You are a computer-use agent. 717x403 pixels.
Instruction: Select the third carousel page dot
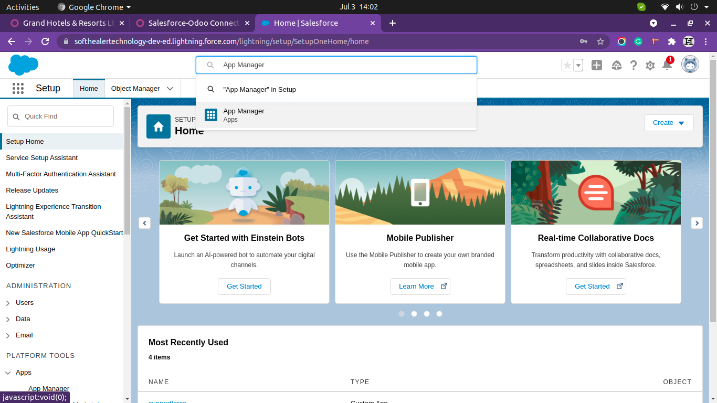[427, 314]
